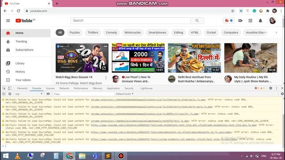This screenshot has height=160, width=285.
Task: Open the Chrome extensions puzzle icon
Action: (x=267, y=11)
